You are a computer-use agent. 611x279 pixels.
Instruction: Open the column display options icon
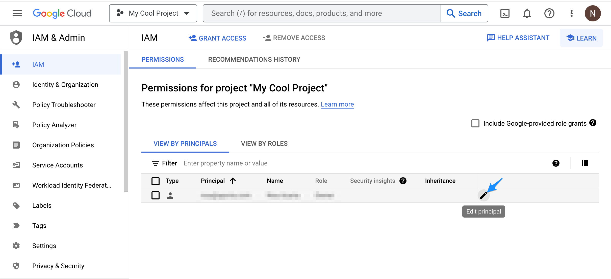(x=584, y=163)
